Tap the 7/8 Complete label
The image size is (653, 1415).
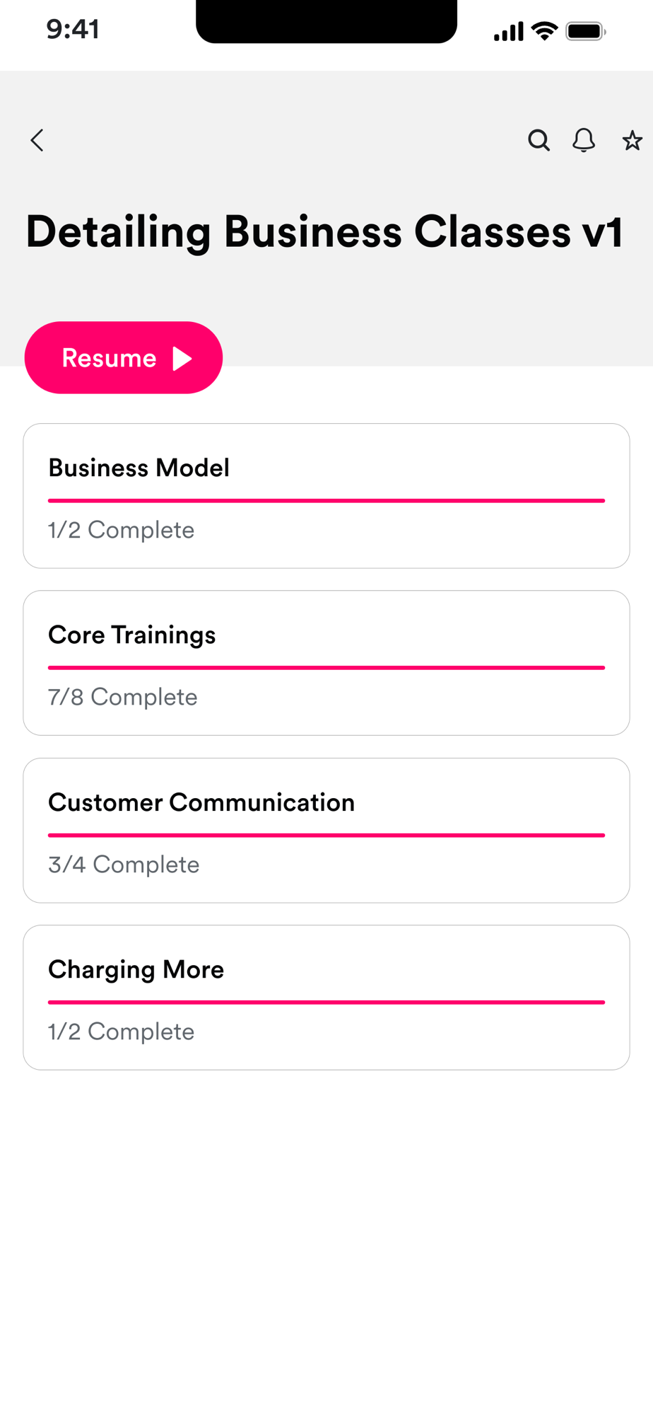(123, 697)
